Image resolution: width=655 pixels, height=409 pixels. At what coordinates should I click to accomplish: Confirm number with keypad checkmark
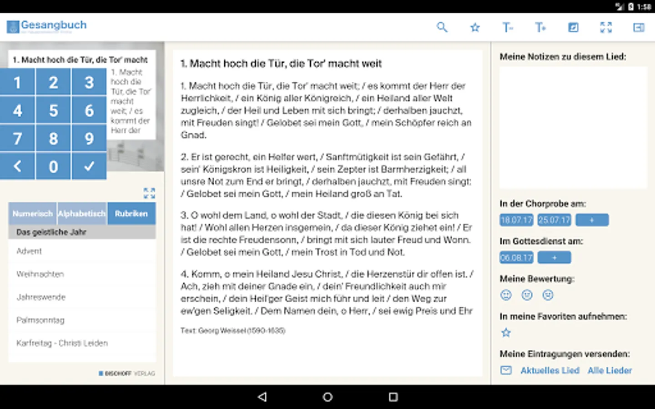tap(89, 166)
